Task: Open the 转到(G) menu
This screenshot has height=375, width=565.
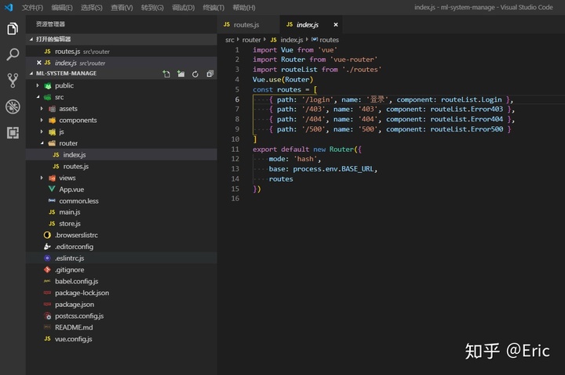Action: 152,8
